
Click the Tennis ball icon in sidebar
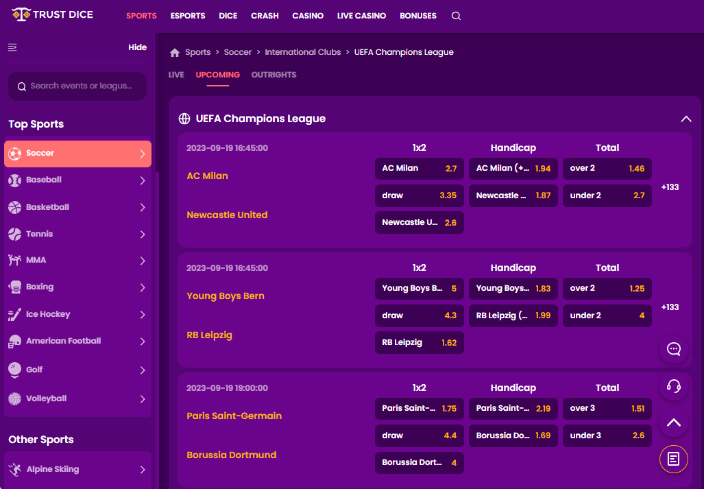tap(15, 234)
